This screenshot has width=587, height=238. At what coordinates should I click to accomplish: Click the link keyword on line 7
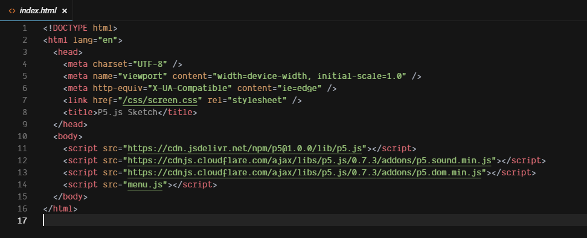coord(78,101)
